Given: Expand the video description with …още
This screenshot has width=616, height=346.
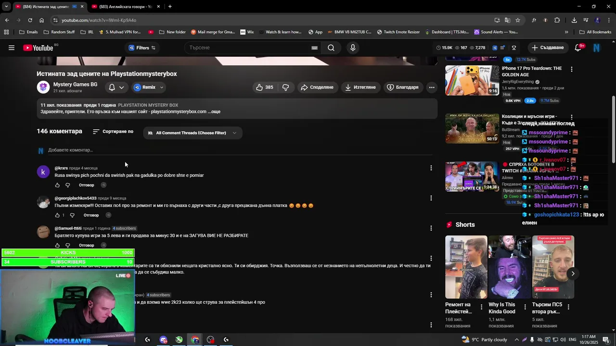Looking at the screenshot, I should point(214,111).
